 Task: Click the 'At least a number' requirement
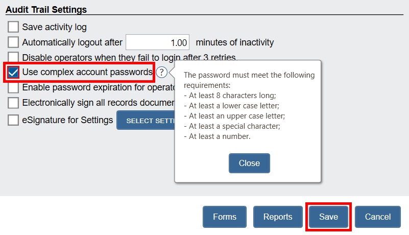[x=217, y=136]
